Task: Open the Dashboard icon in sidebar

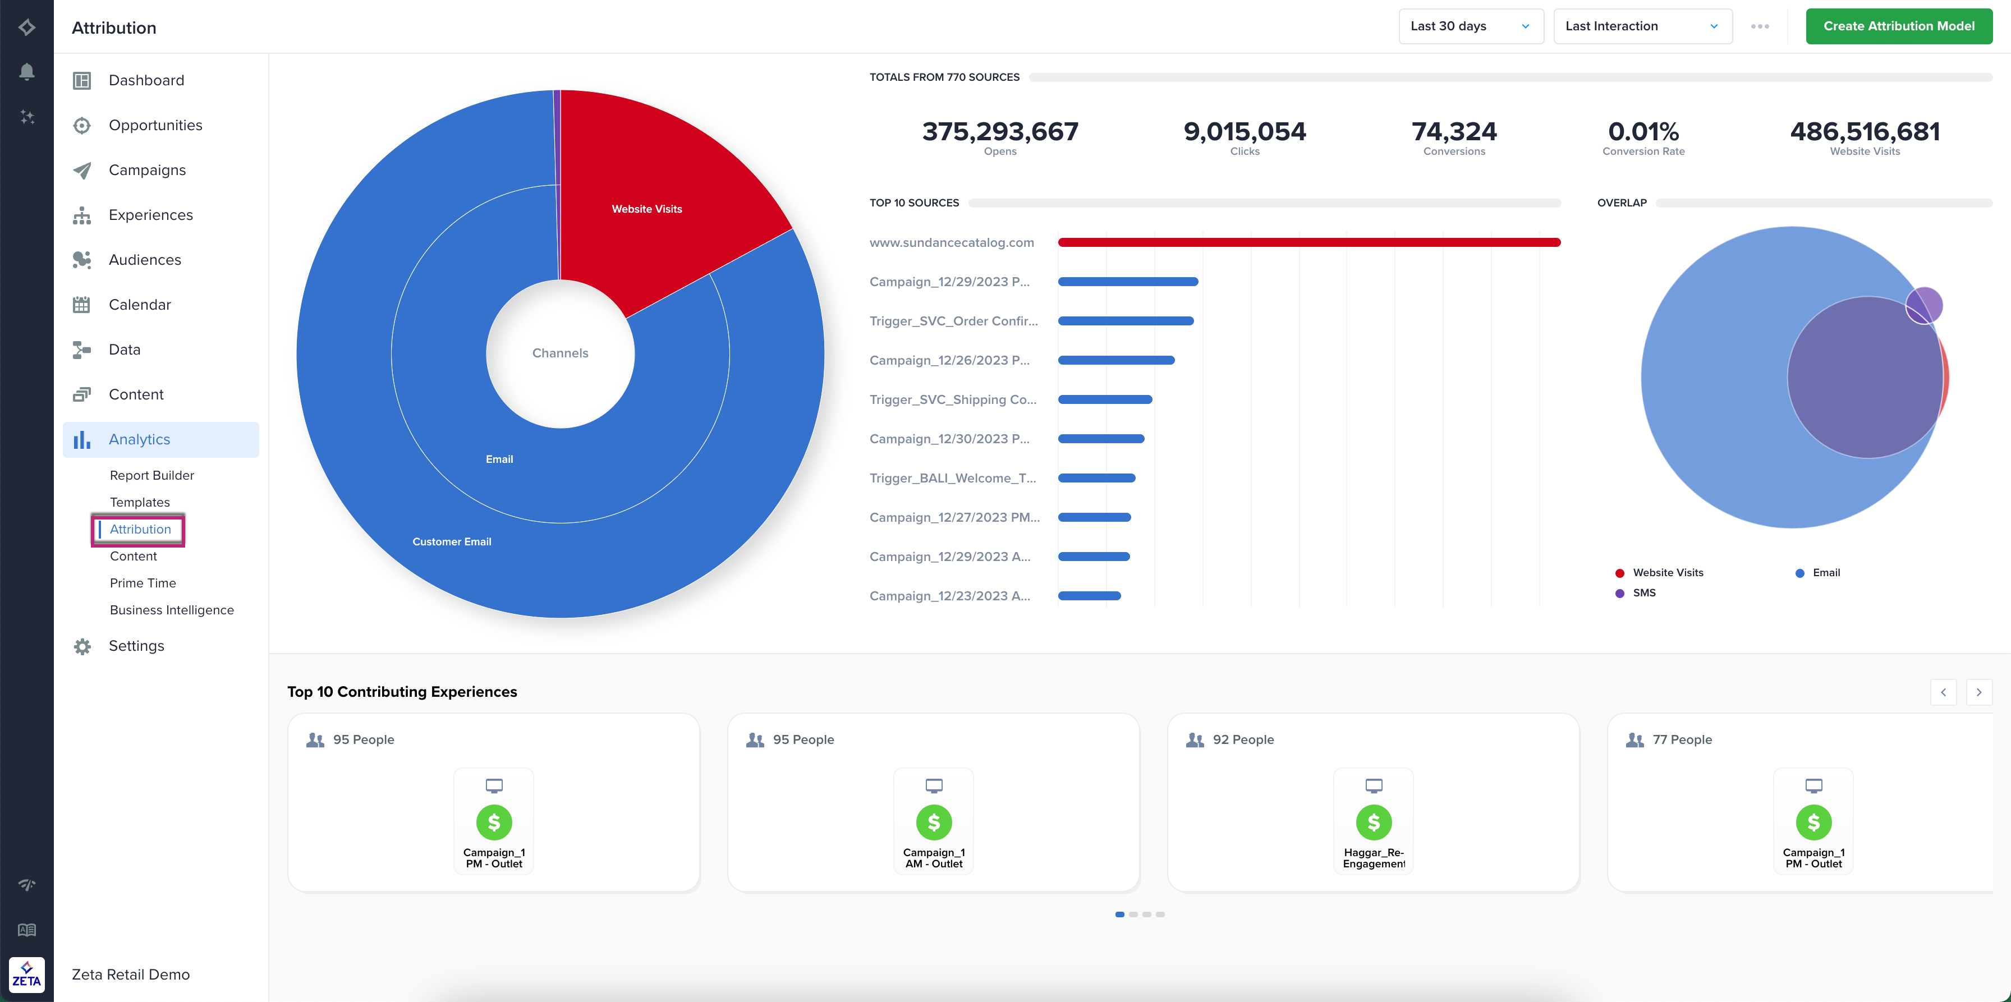Action: pyautogui.click(x=82, y=80)
